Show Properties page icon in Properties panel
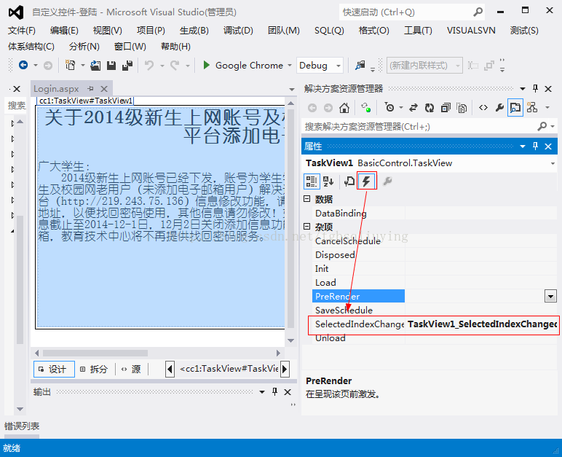562x457 pixels. click(x=349, y=181)
